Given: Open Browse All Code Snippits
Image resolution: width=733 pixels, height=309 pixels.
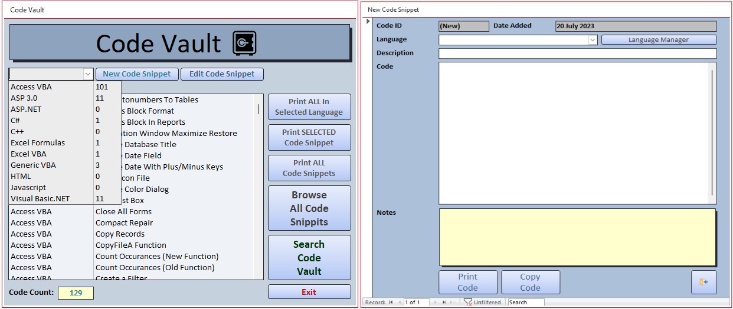Looking at the screenshot, I should (x=309, y=208).
